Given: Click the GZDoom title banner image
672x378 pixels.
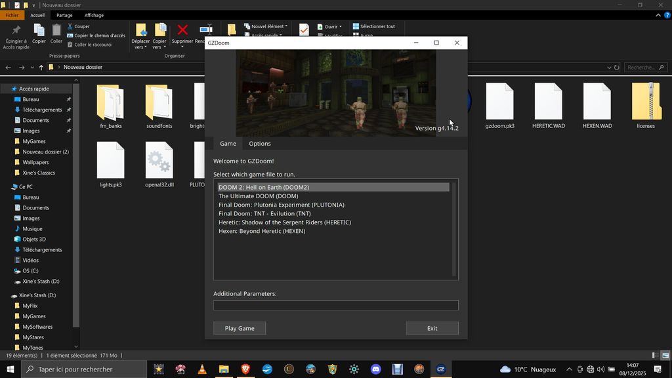Looking at the screenshot, I should click(336, 93).
